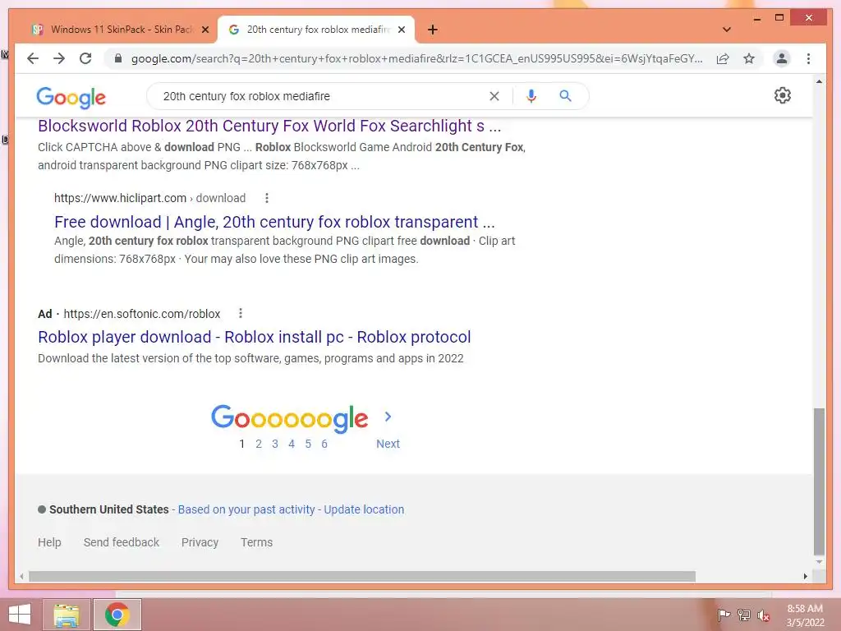Open the network icon in system tray
Screen dimensions: 841x631
pyautogui.click(x=744, y=615)
